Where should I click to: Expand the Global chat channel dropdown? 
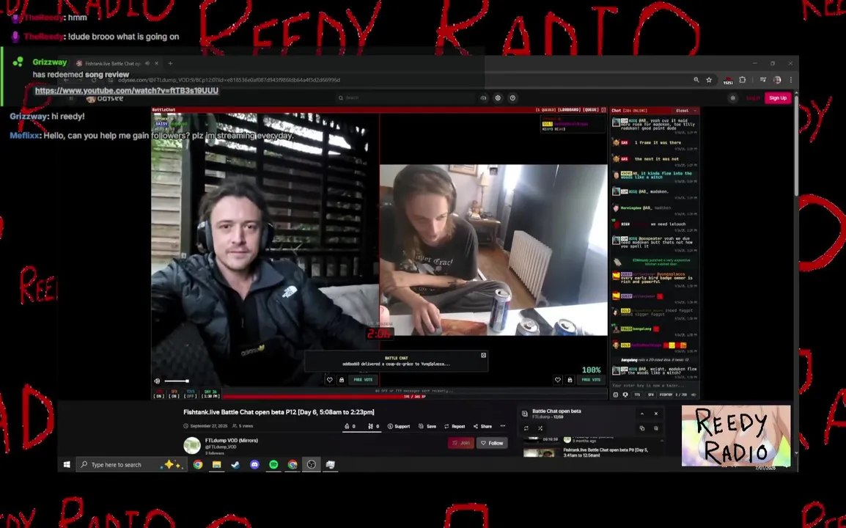click(x=686, y=110)
